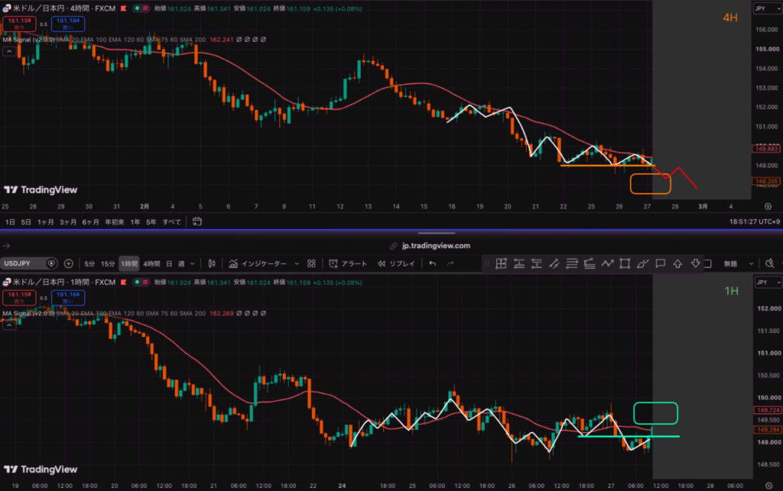Toggle the market status pill on 4H chart

[x=141, y=8]
